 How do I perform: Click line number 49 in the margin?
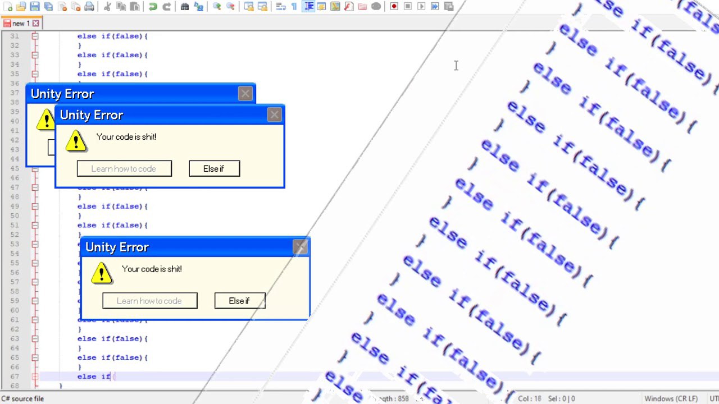point(15,206)
